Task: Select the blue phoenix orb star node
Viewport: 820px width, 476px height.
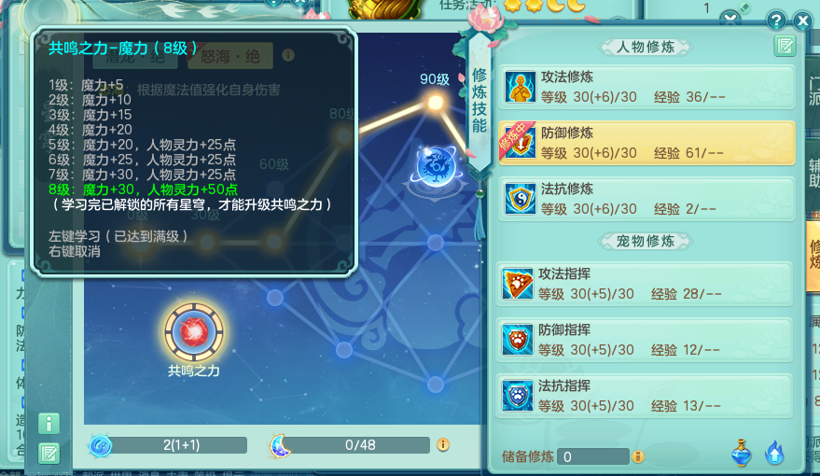Action: 437,167
